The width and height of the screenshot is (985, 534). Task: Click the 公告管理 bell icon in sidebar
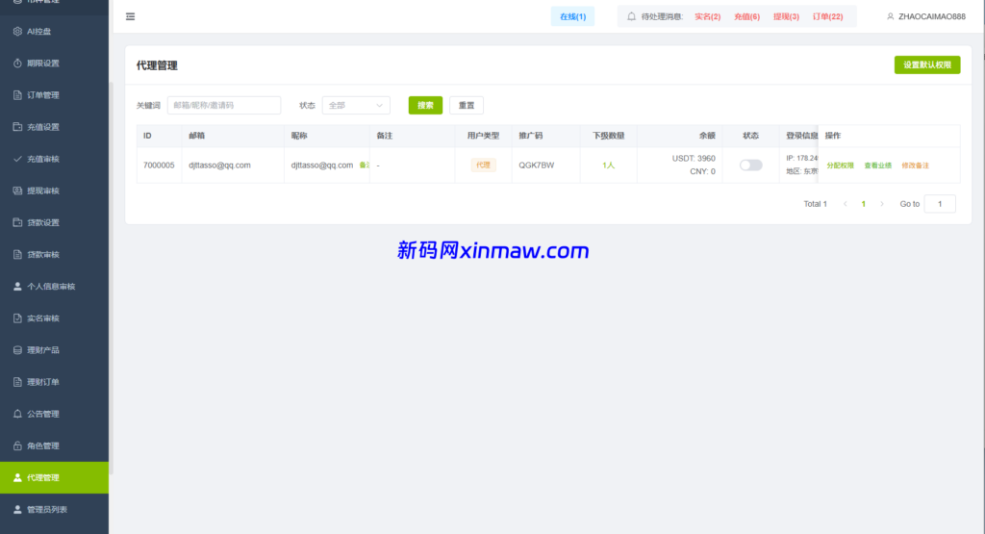coord(17,414)
